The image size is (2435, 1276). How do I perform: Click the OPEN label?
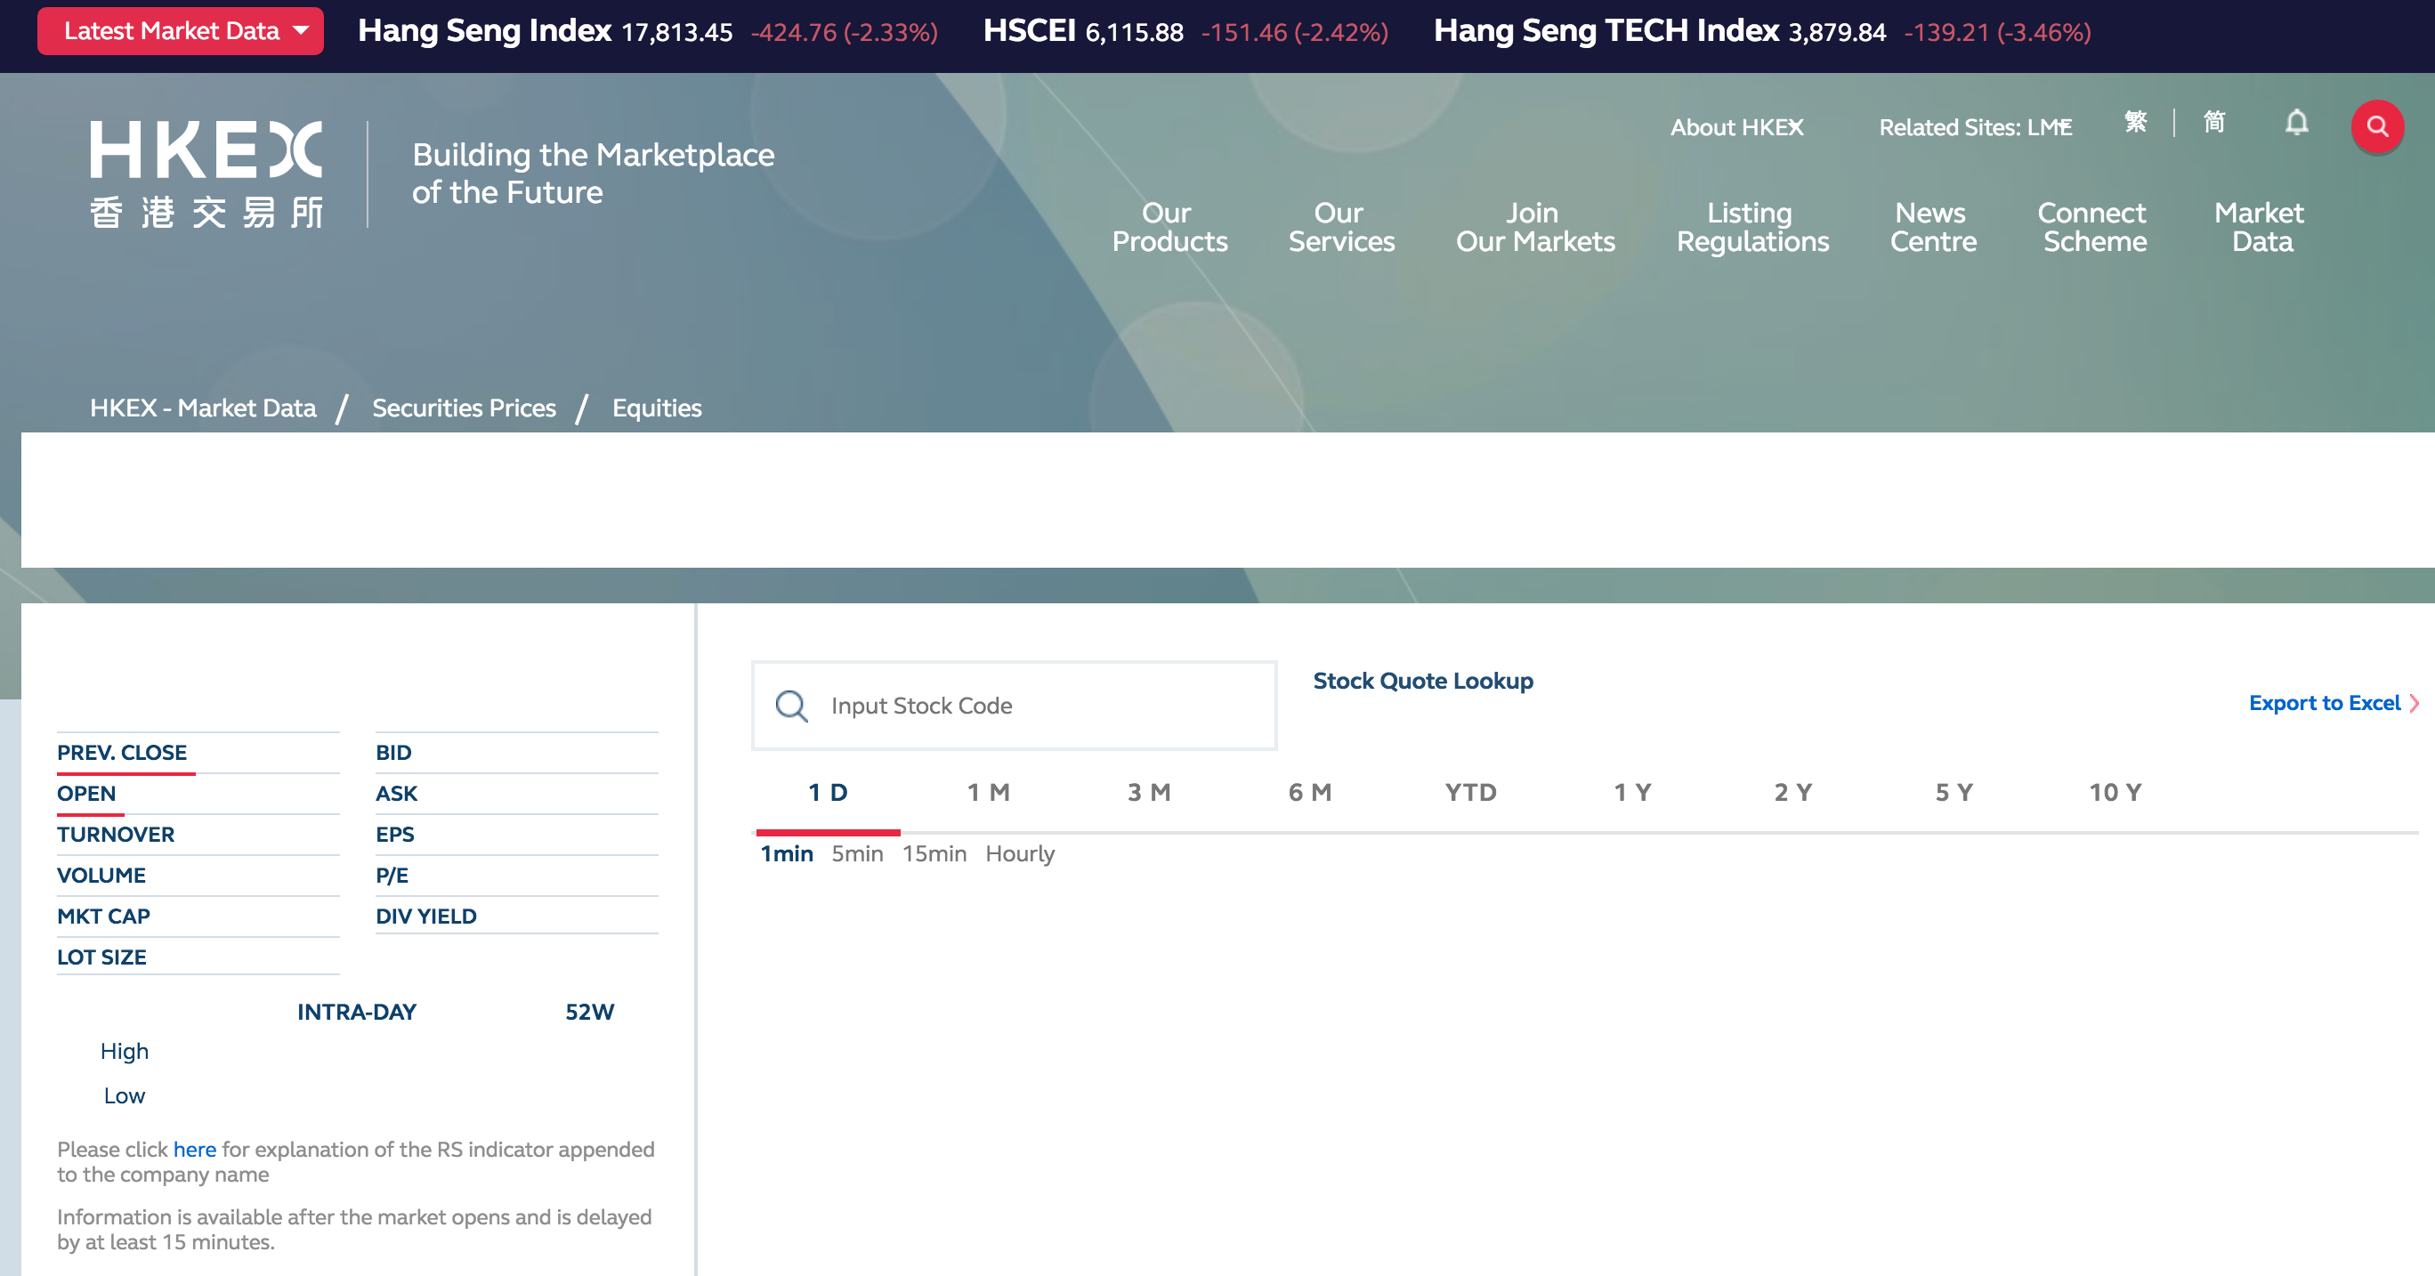(86, 793)
